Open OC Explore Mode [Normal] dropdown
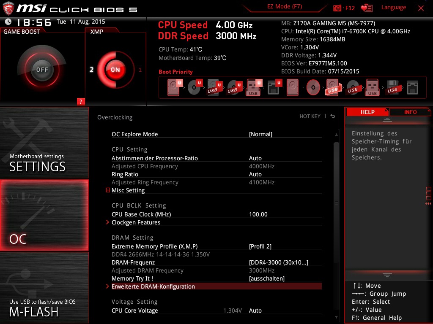The width and height of the screenshot is (433, 324). [260, 134]
